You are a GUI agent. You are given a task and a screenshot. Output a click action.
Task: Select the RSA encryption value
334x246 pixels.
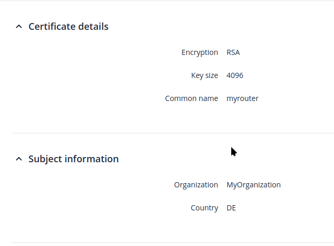[233, 52]
